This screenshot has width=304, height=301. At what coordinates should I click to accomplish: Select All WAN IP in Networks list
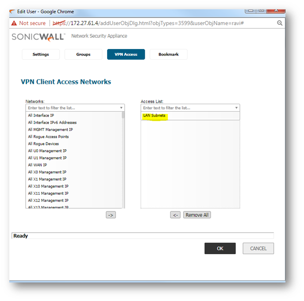coord(38,165)
